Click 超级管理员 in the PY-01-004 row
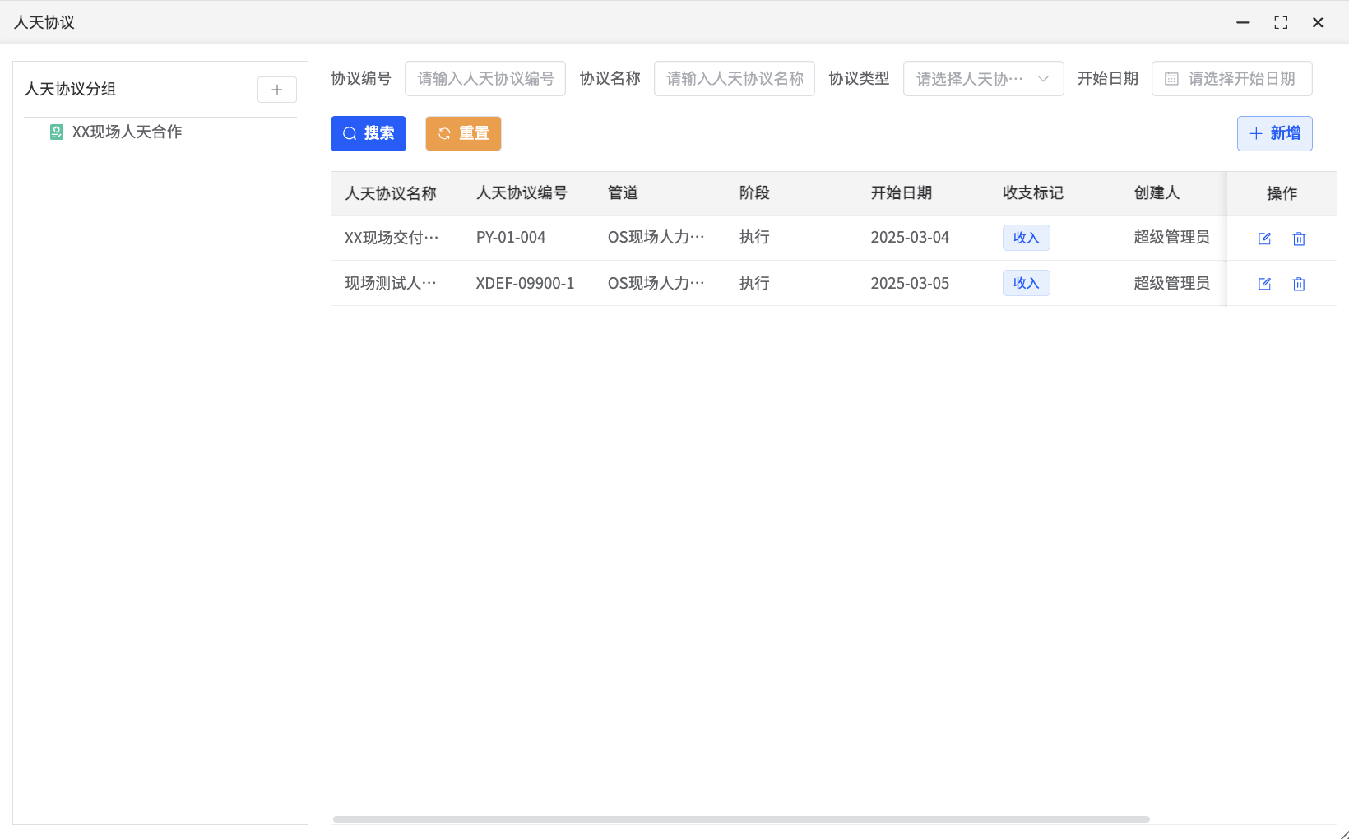The image size is (1349, 839). point(1171,238)
